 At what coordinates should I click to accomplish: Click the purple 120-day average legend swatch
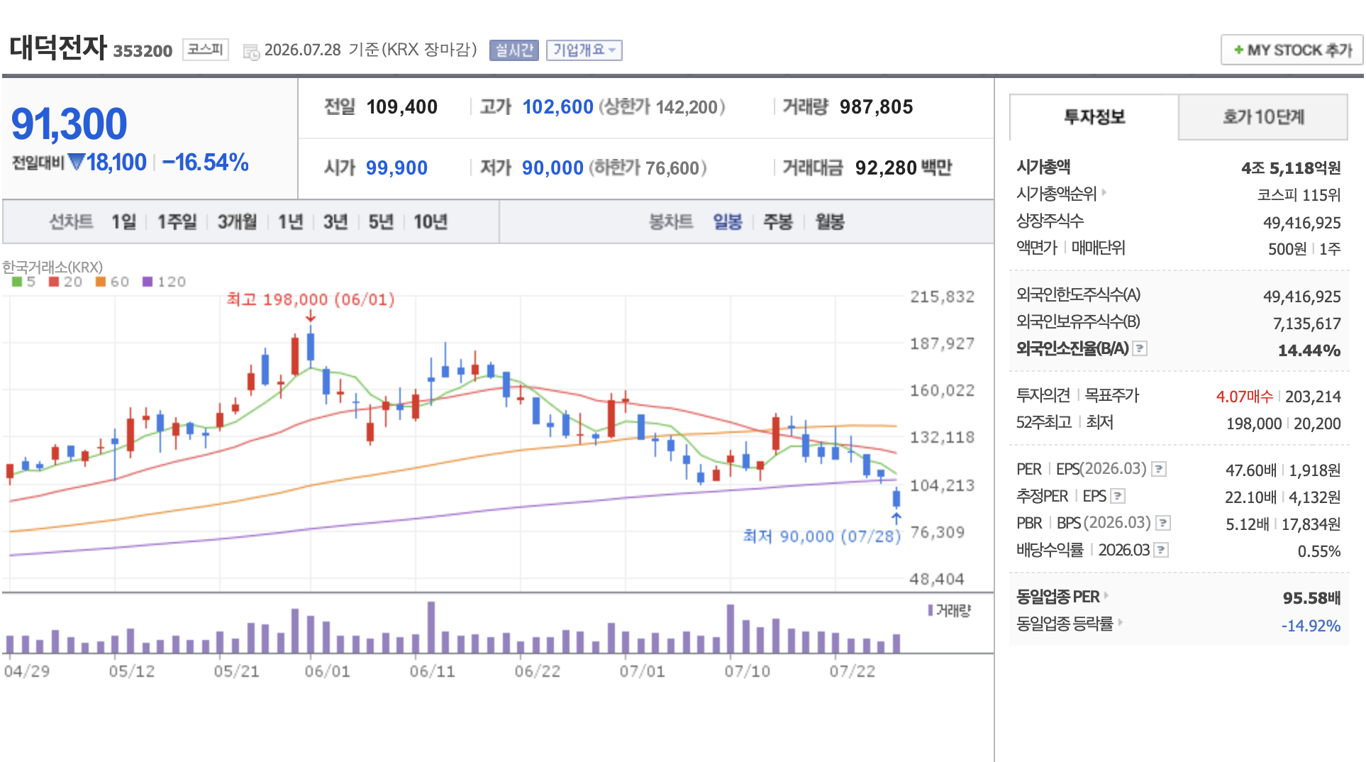(148, 282)
